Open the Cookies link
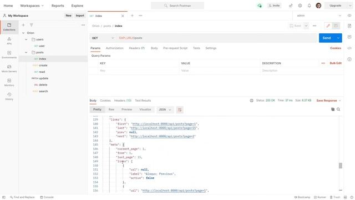Screen dimensions: 355x200 click(336, 48)
